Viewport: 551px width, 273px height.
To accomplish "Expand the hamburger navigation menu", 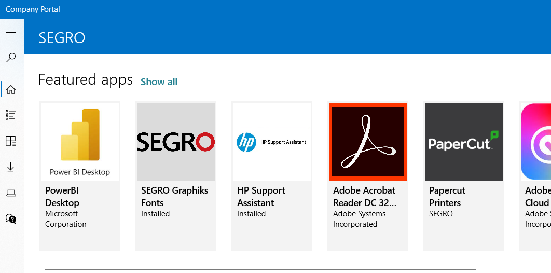I will pyautogui.click(x=11, y=33).
